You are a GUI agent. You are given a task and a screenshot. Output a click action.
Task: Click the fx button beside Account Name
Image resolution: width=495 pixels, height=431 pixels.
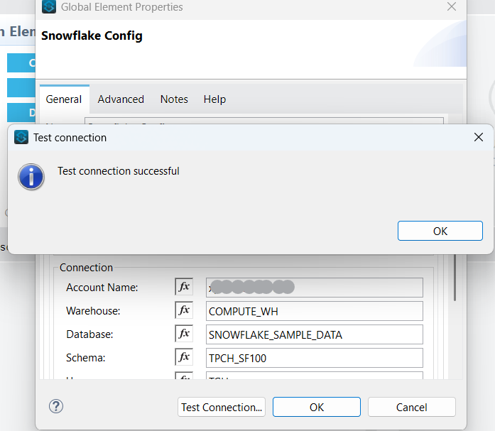[184, 287]
